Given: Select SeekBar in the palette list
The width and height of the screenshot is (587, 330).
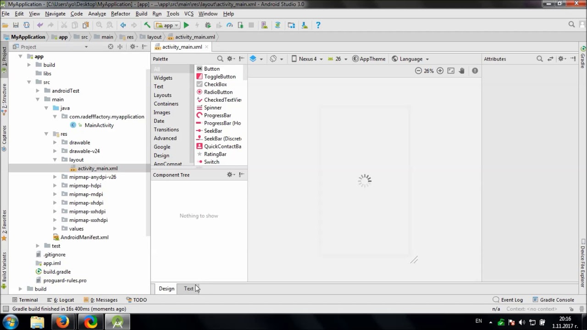Looking at the screenshot, I should 213,131.
